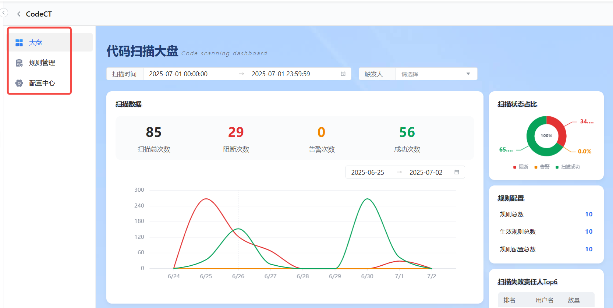Click the 生效规则总数 value 10
This screenshot has height=308, width=613.
588,231
